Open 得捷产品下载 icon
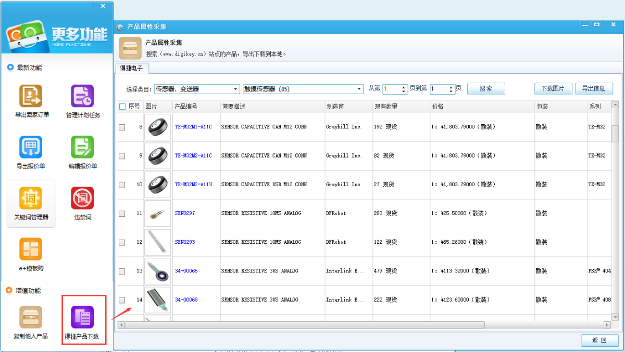The width and height of the screenshot is (625, 352). tap(82, 317)
